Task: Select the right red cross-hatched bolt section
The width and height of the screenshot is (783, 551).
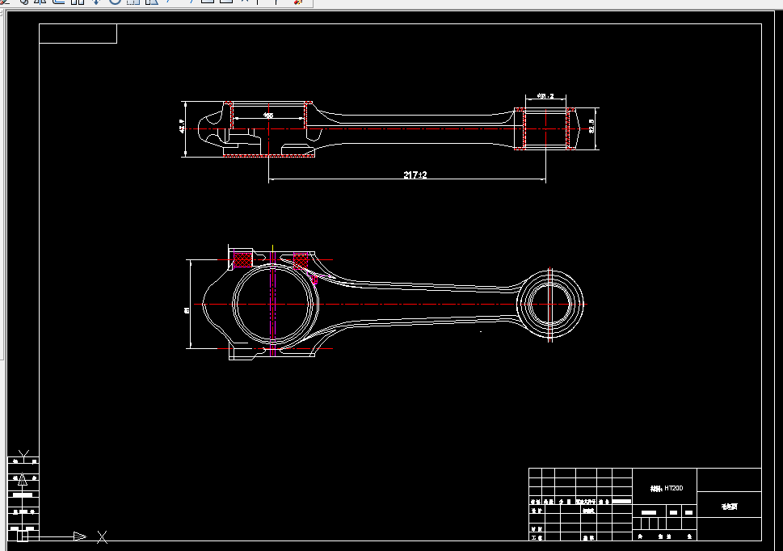Action: click(301, 260)
